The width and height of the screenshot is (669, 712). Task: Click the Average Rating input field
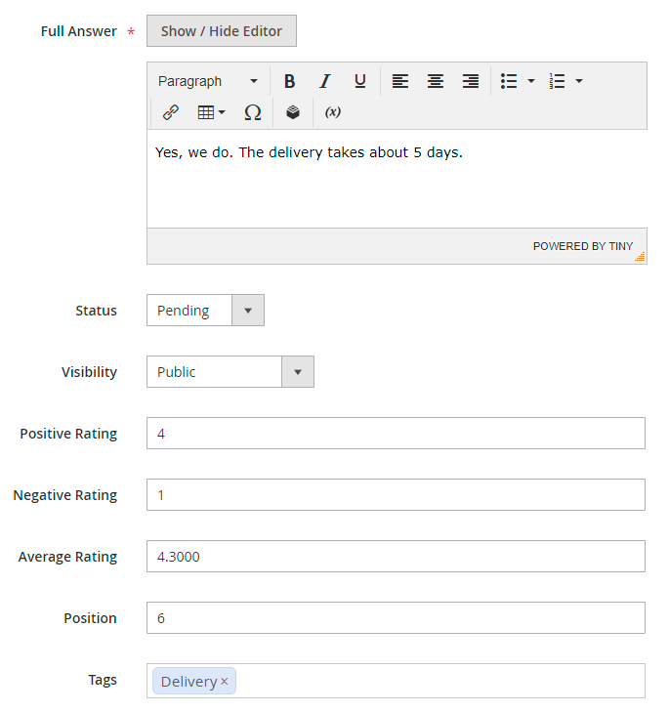tap(396, 557)
